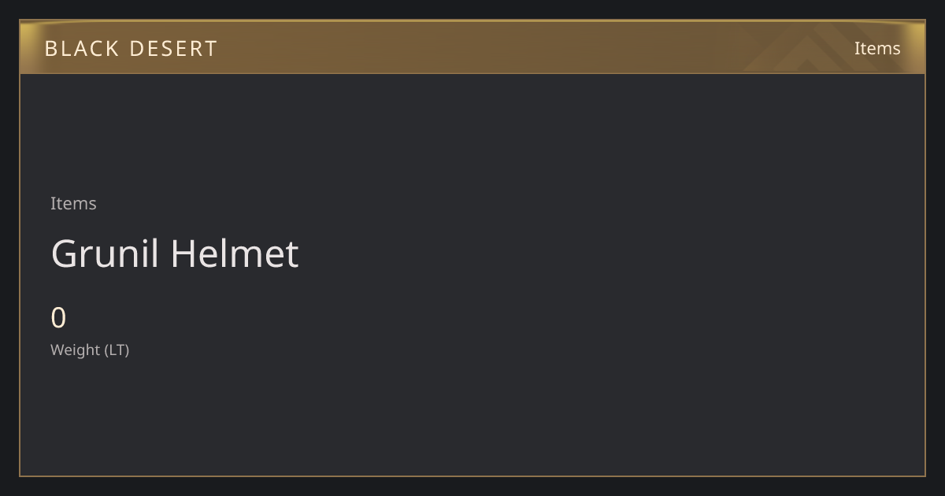This screenshot has width=945, height=496.
Task: Click the weight value 0
Action: pos(58,318)
